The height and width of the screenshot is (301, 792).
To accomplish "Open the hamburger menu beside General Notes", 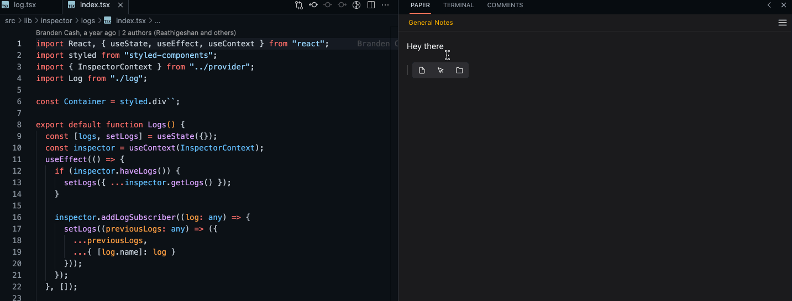I will pos(782,23).
